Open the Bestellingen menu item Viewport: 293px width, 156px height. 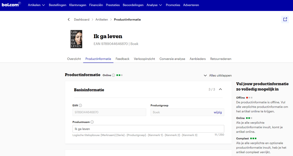pos(57,5)
